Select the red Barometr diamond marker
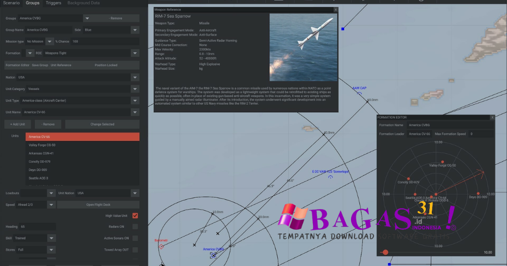This screenshot has width=507, height=266. tap(161, 247)
